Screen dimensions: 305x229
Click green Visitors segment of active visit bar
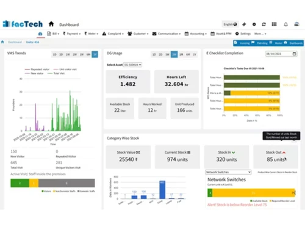(x=20, y=183)
